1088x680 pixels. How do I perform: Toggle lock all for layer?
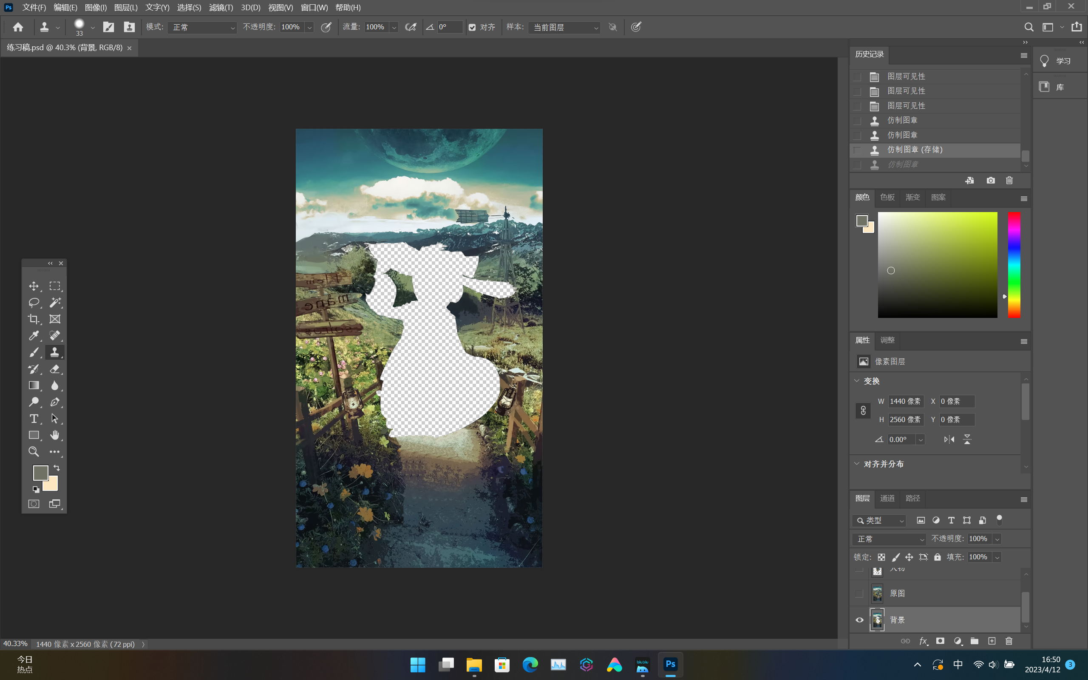[x=938, y=557]
